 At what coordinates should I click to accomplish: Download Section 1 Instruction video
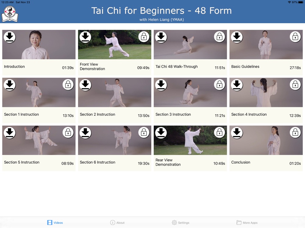9,85
